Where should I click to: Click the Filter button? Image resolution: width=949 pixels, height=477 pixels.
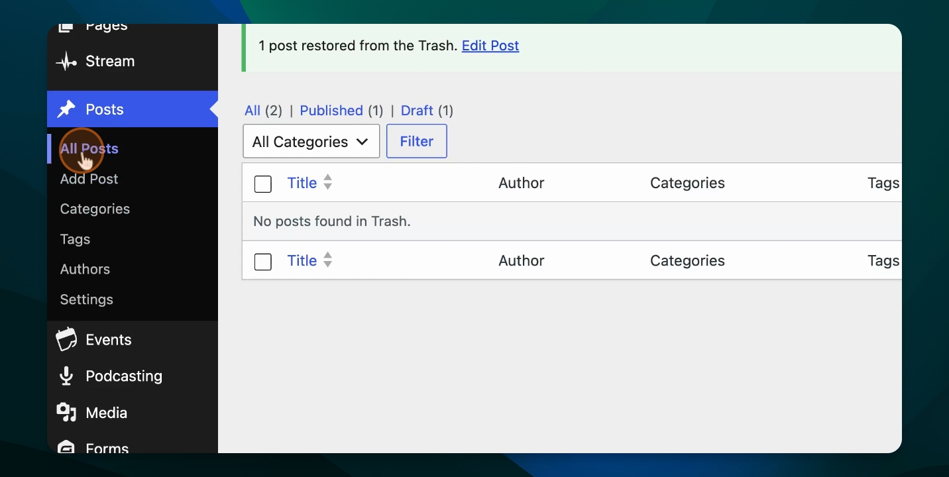[417, 141]
